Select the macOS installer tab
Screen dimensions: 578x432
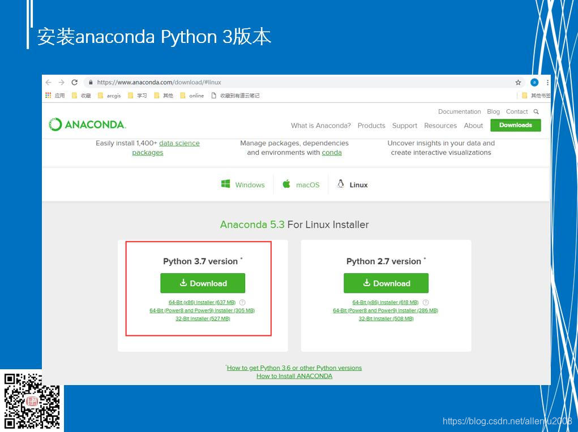[301, 184]
